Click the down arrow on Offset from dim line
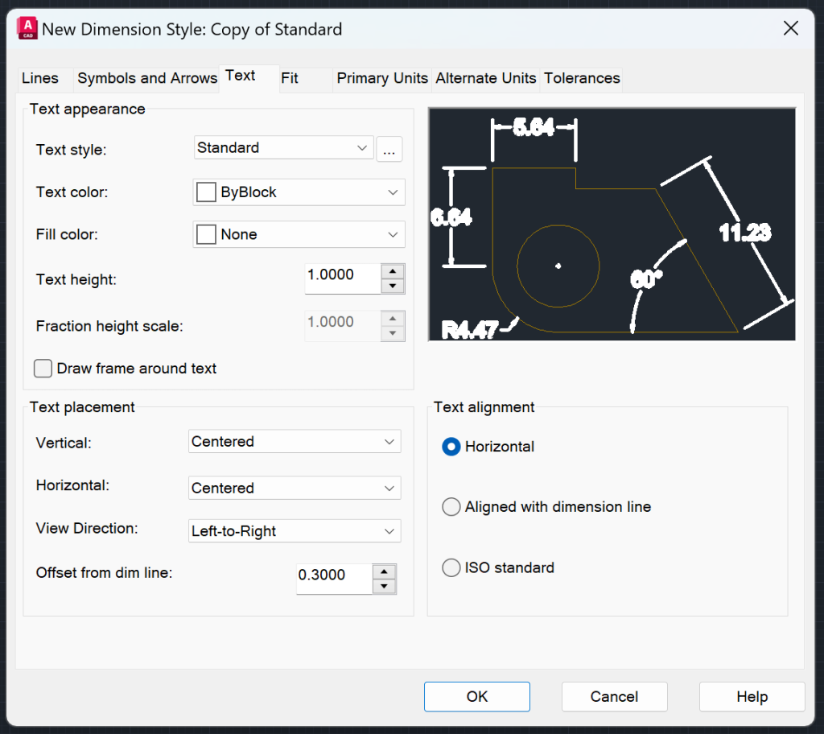Image resolution: width=824 pixels, height=734 pixels. [x=384, y=584]
